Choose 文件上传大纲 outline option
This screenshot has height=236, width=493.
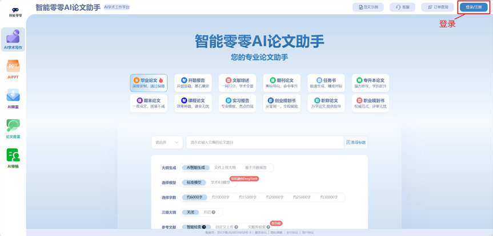225,168
